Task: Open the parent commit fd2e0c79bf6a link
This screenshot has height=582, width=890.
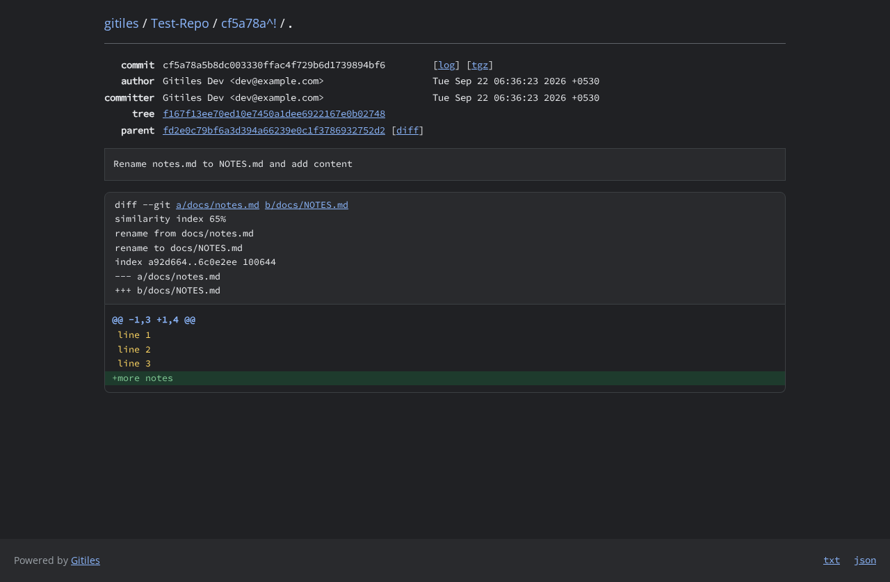Action: point(274,130)
